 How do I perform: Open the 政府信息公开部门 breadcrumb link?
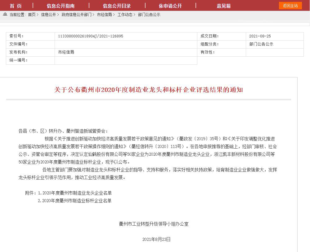[76, 15]
